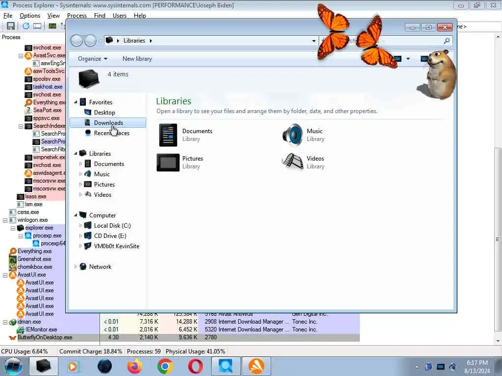Open the Documents library icon

pos(168,135)
